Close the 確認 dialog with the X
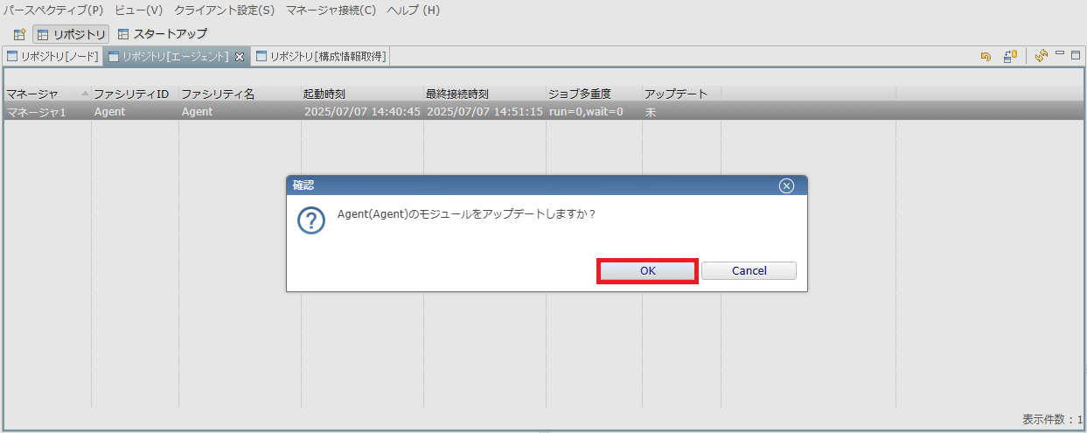 point(786,185)
